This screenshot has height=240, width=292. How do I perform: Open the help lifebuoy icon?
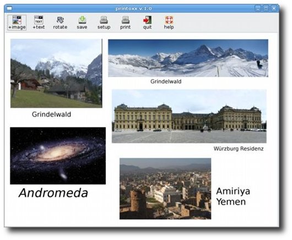[169, 23]
